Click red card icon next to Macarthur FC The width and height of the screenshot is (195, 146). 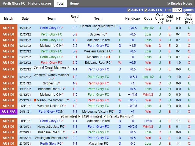(109, 57)
